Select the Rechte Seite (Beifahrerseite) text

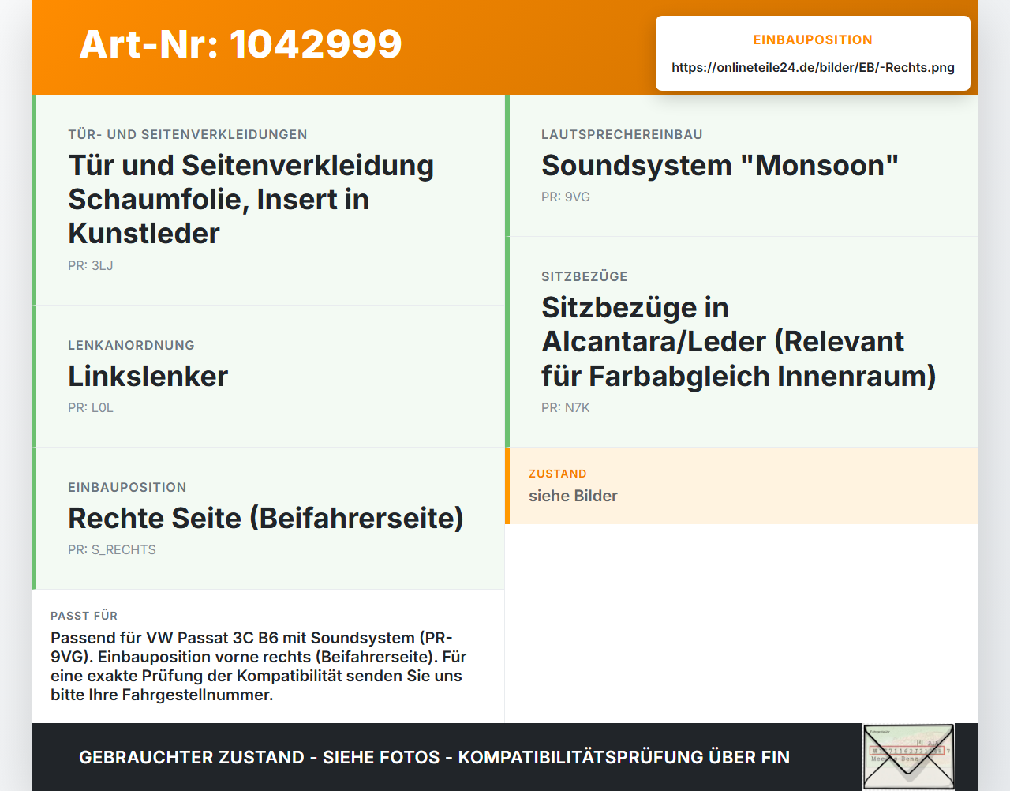(266, 518)
